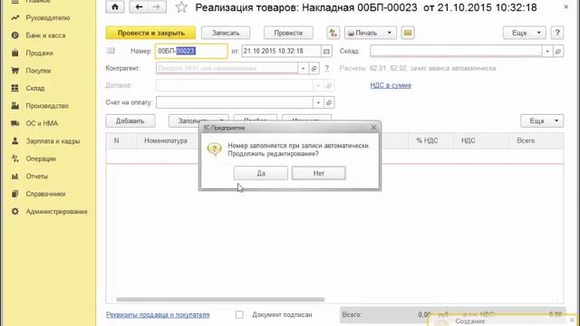This screenshot has height=326, width=580.
Task: Add document to favorites star
Action: point(181,7)
